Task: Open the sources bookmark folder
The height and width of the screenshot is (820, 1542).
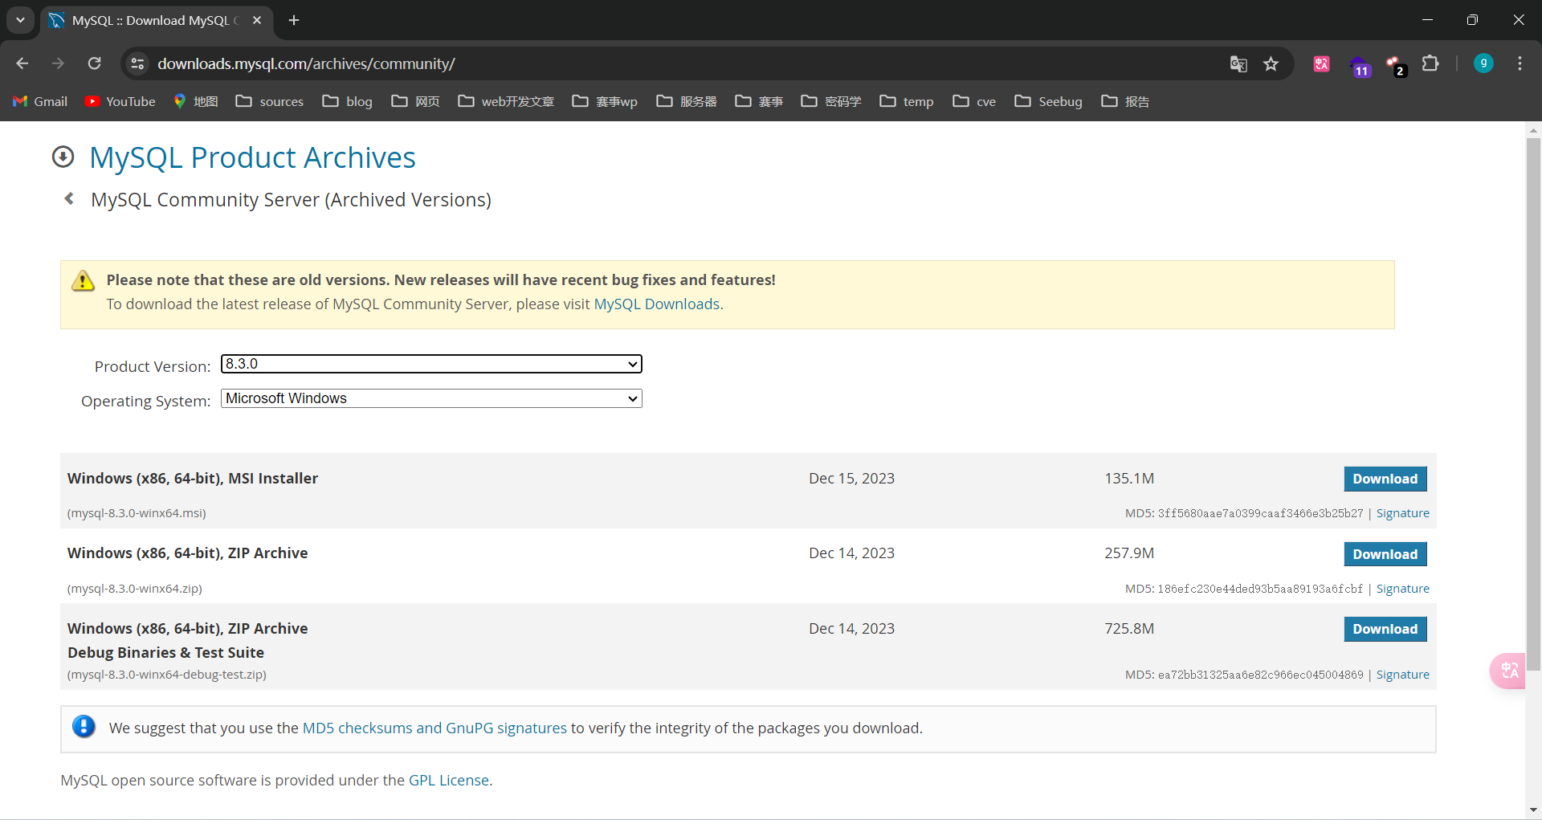Action: click(270, 101)
